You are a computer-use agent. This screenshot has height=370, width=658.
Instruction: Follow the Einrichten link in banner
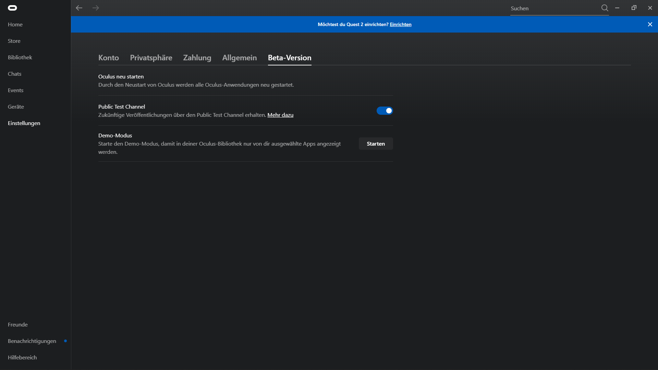coord(400,24)
